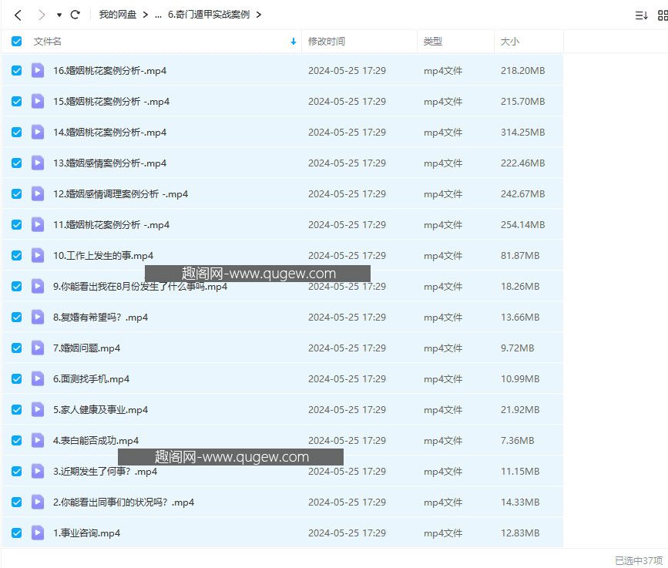Uncheck 13.婚姻感情案例分析 file checkbox
Screen dimensions: 668x568
click(17, 163)
